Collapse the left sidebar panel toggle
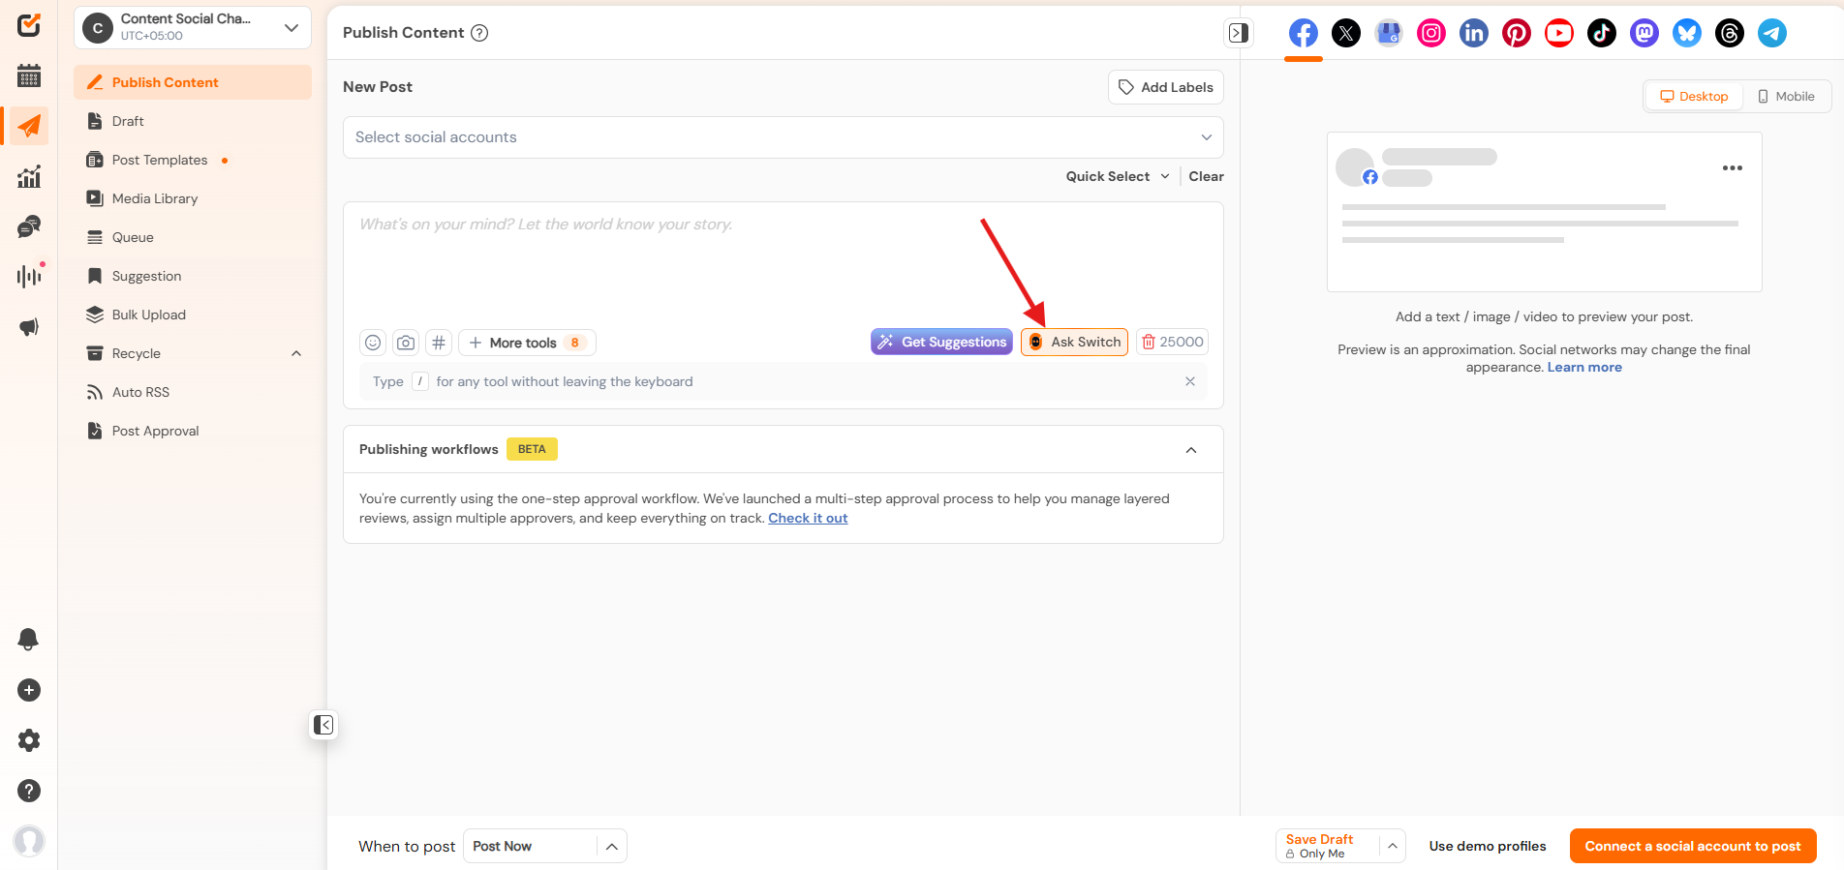Viewport: 1844px width, 870px height. pyautogui.click(x=323, y=725)
